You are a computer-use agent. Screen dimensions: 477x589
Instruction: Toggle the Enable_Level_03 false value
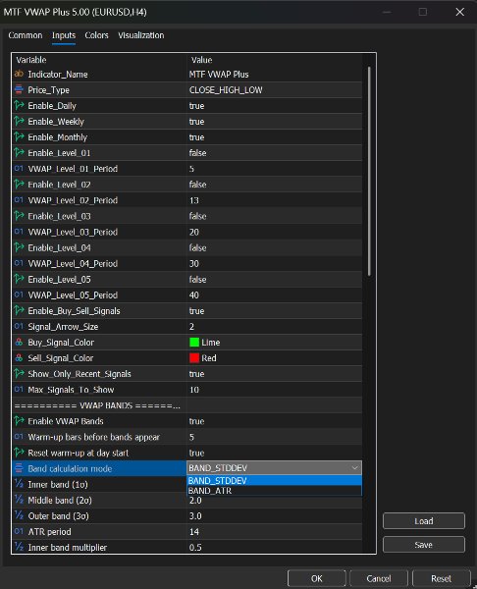click(x=197, y=216)
